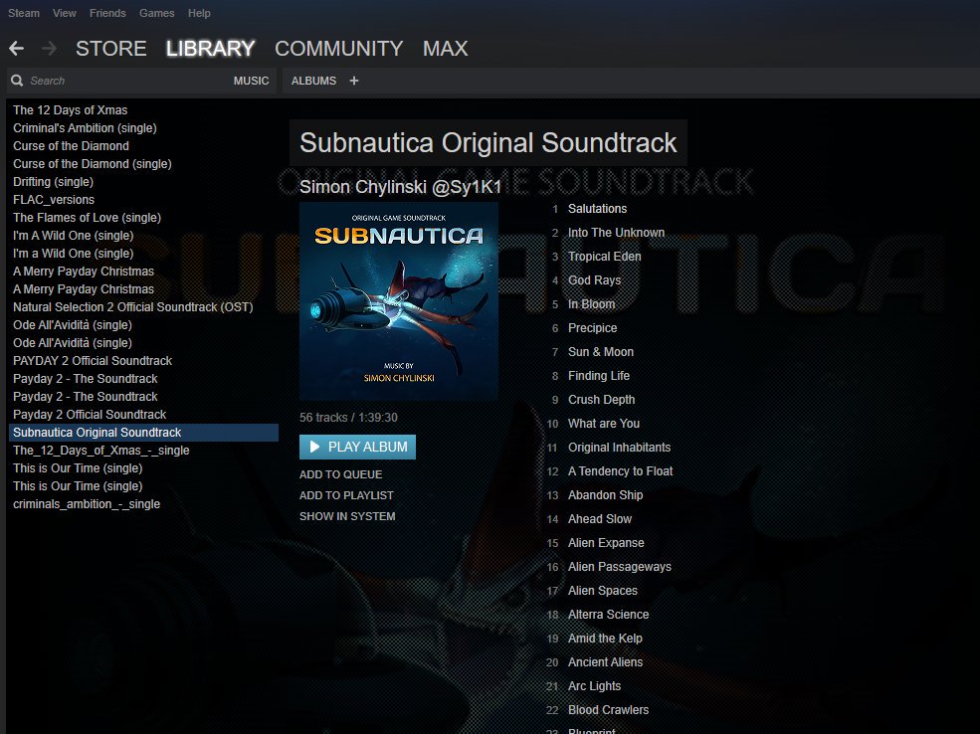
Task: Select track 13 Abandon Ship
Action: (x=605, y=494)
